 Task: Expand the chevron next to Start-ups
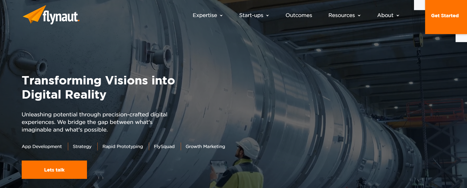[x=267, y=16]
